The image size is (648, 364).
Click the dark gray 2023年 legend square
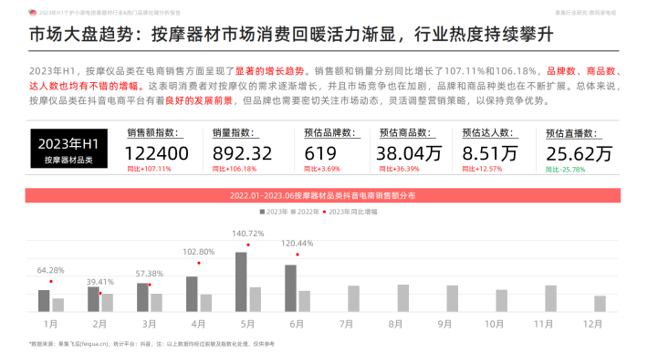[x=262, y=212]
